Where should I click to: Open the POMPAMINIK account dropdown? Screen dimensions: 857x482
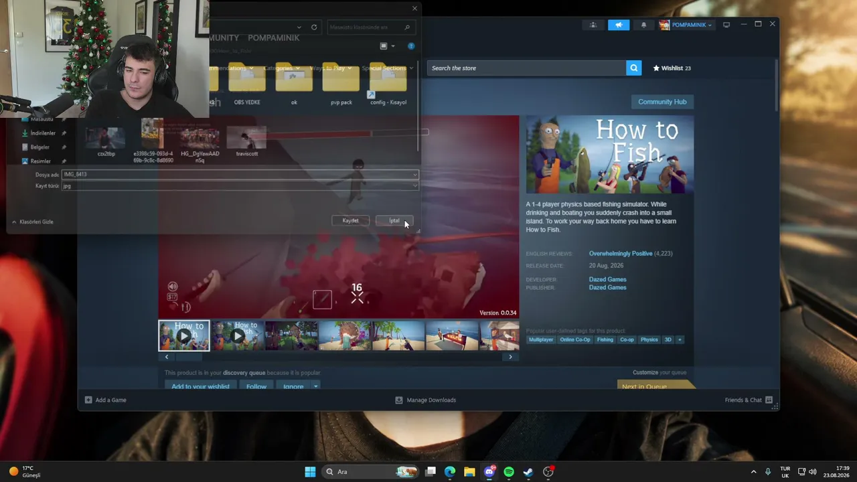tap(709, 25)
